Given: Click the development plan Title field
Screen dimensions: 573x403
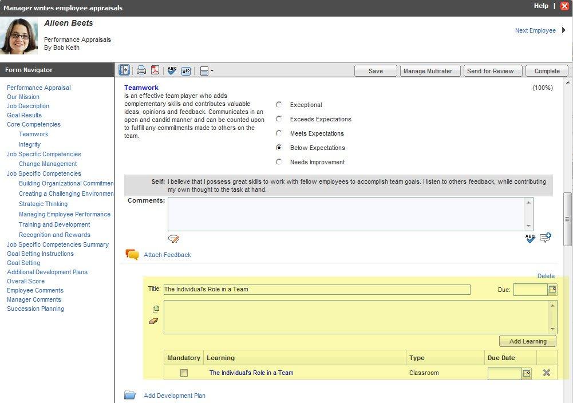Looking at the screenshot, I should click(x=317, y=290).
